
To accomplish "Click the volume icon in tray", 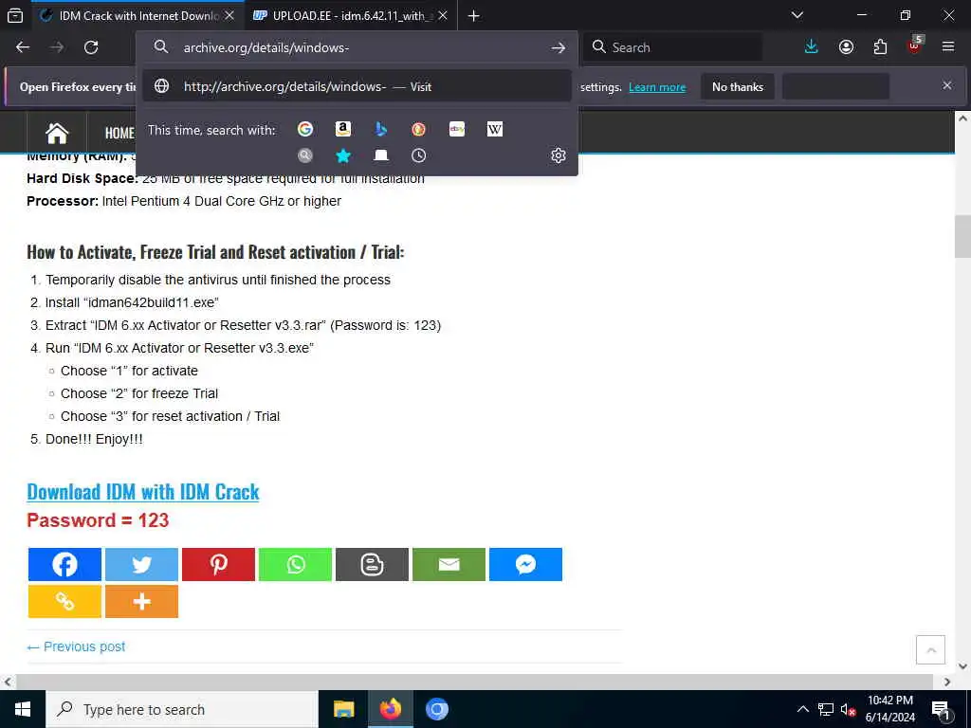I will point(848,709).
